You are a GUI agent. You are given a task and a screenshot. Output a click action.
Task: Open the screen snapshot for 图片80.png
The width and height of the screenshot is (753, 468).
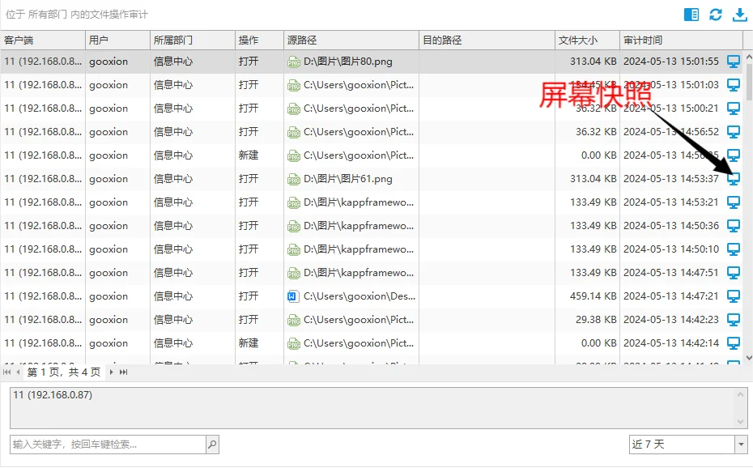click(x=734, y=60)
